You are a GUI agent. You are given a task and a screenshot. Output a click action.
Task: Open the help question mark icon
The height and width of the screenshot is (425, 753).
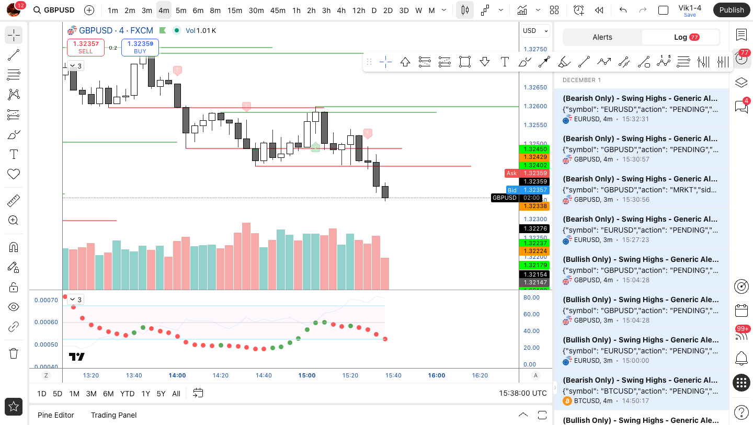(x=741, y=412)
